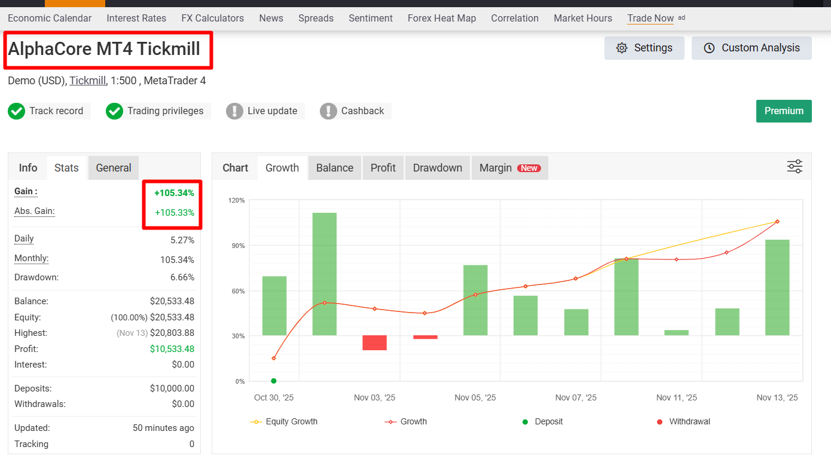Click the underlined Monthly label
831x465 pixels.
(32, 258)
